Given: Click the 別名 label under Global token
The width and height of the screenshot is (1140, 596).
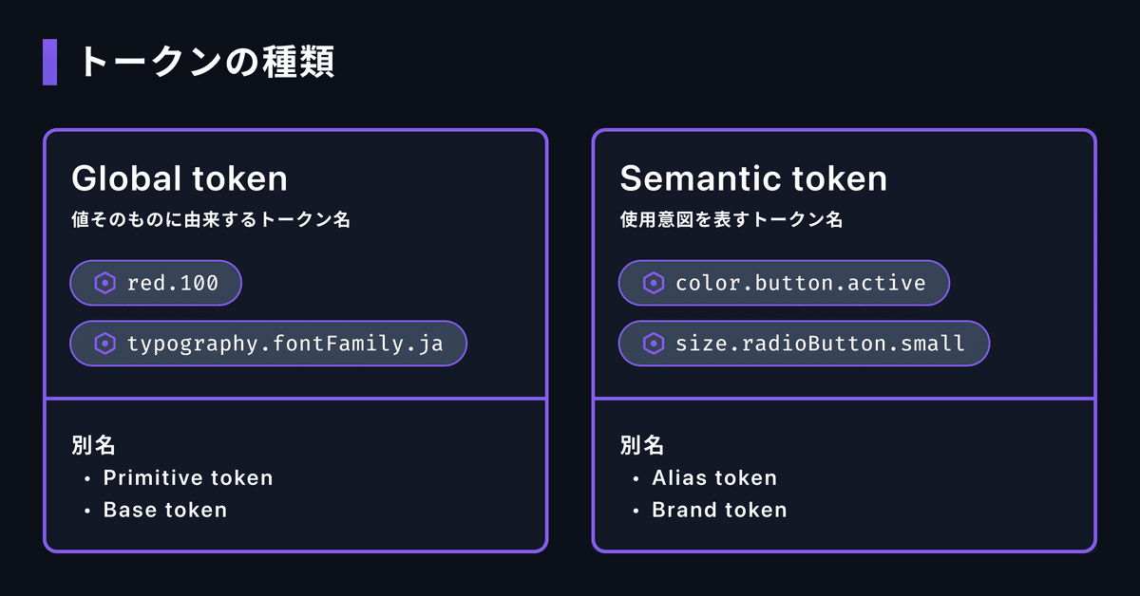Looking at the screenshot, I should click(93, 445).
